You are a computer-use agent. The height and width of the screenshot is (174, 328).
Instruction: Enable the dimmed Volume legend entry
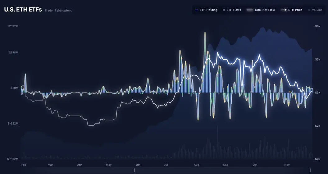click(315, 10)
